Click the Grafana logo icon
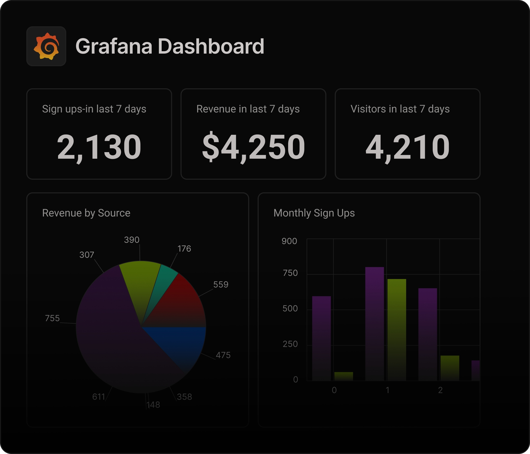Screen dimensions: 530x454 (x=46, y=46)
